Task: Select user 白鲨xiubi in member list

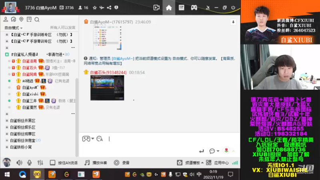Action: [x=30, y=94]
